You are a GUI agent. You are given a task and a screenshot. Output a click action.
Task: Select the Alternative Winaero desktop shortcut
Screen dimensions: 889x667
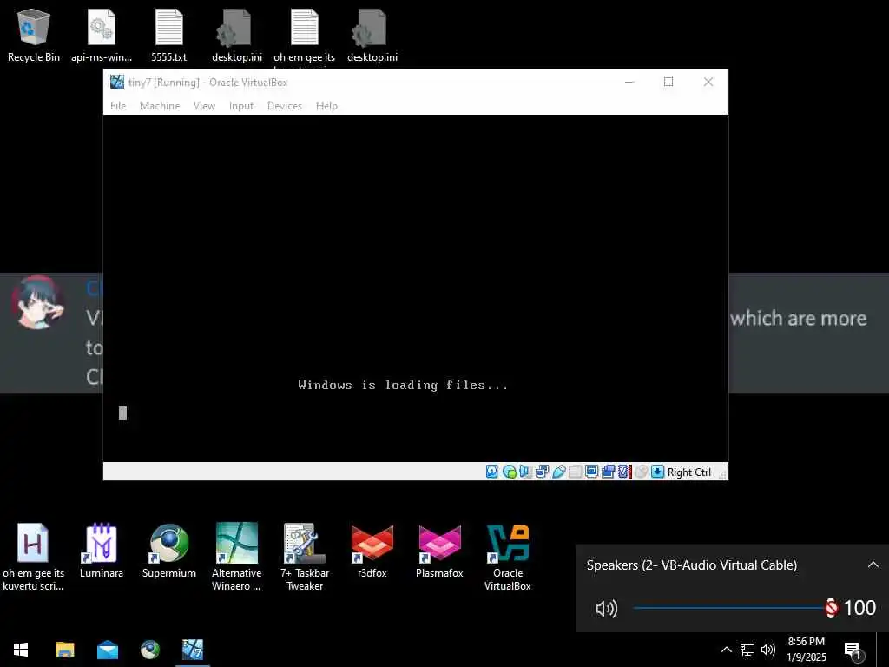click(236, 557)
